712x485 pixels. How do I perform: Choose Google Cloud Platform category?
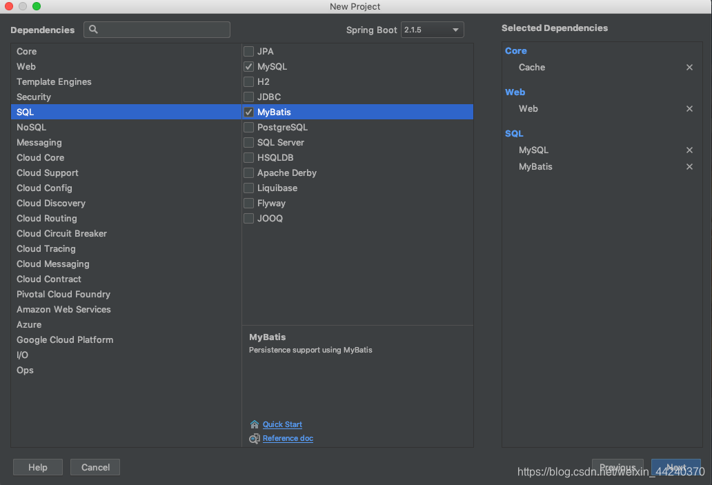pyautogui.click(x=126, y=339)
